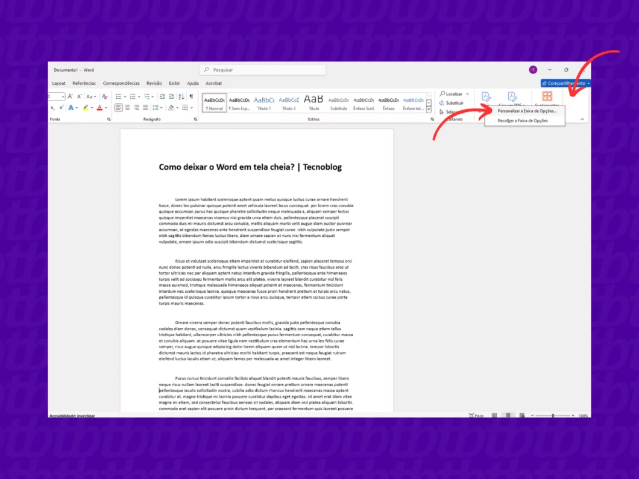Decrease paragraph indent
The height and width of the screenshot is (479, 639).
tap(162, 96)
